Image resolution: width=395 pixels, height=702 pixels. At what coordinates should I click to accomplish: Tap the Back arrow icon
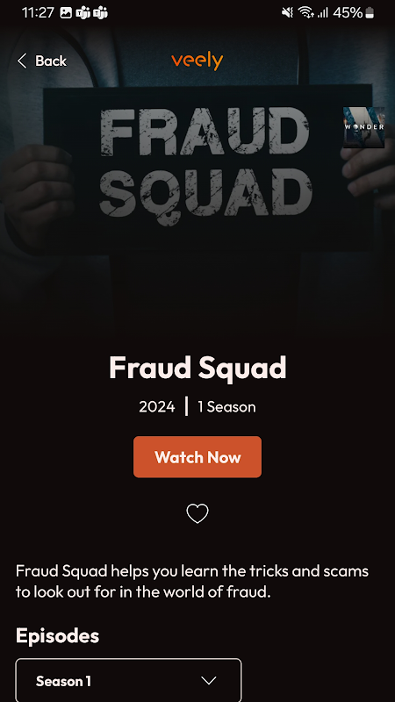(x=22, y=61)
